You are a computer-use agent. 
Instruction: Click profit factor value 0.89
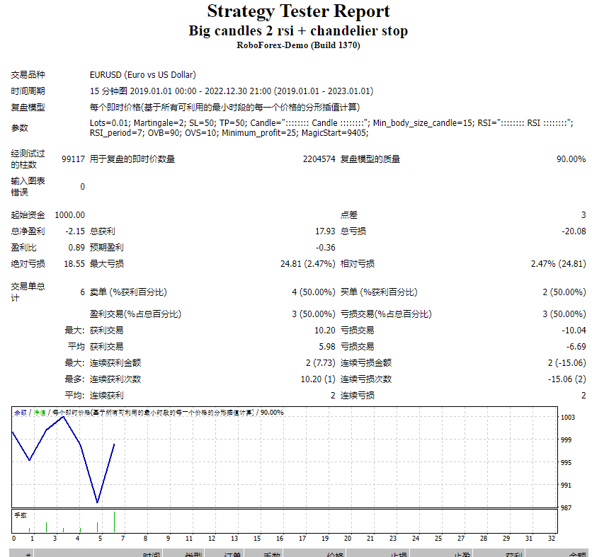76,248
